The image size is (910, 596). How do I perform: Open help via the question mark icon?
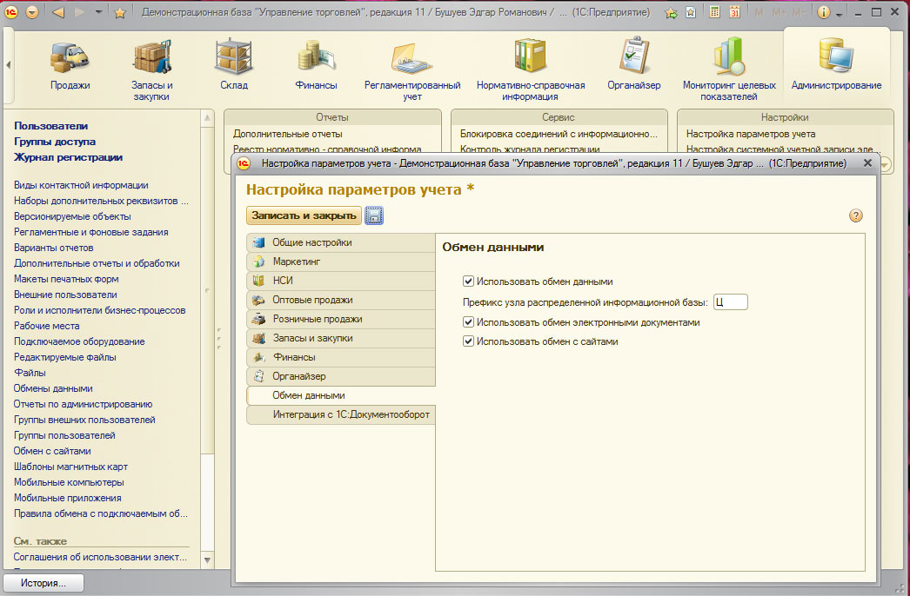tap(855, 215)
